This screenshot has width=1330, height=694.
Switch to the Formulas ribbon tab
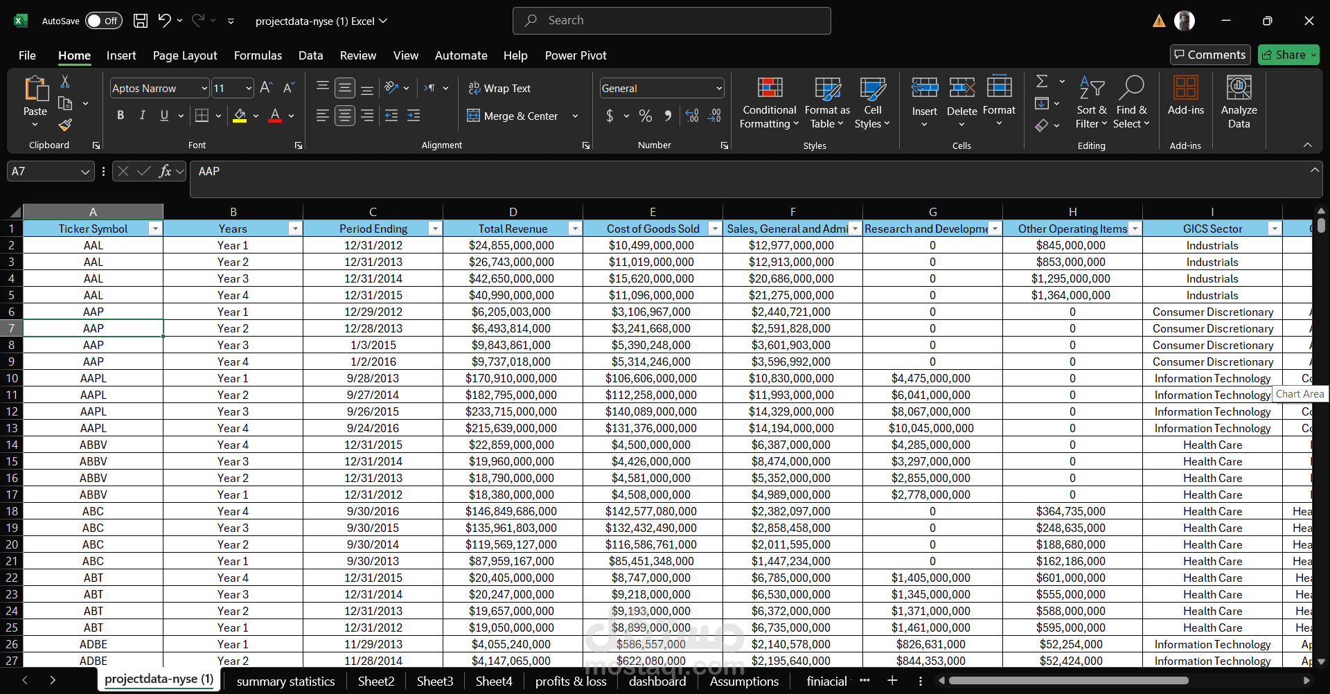click(258, 55)
